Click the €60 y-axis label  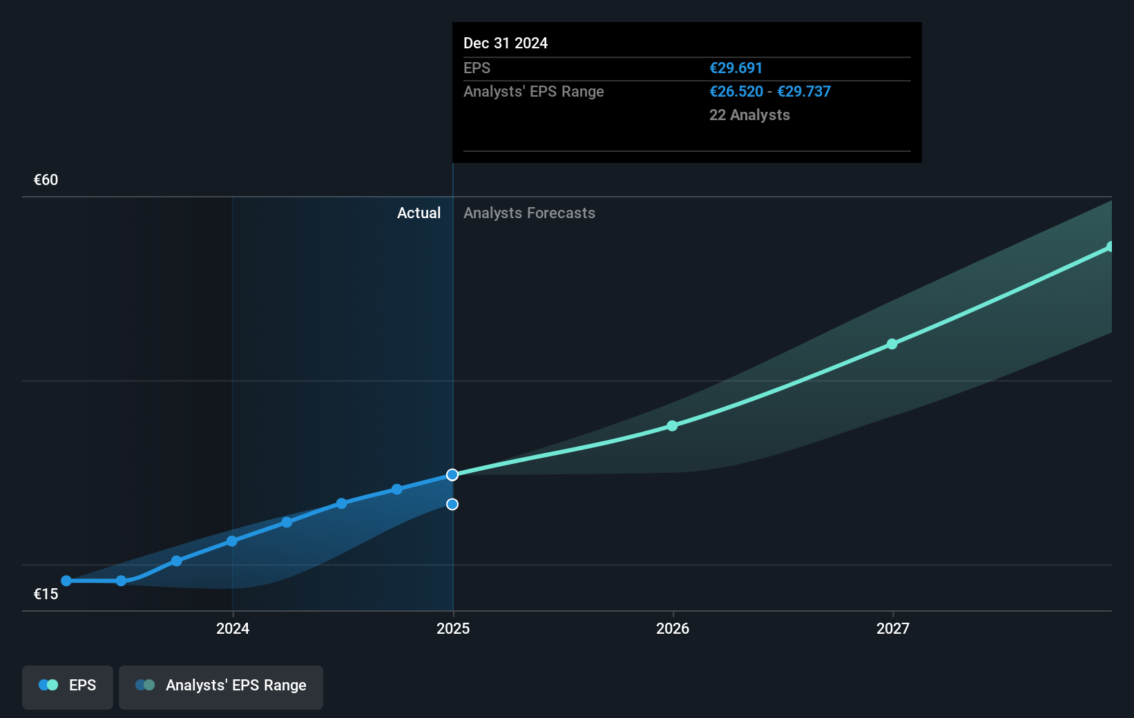46,179
